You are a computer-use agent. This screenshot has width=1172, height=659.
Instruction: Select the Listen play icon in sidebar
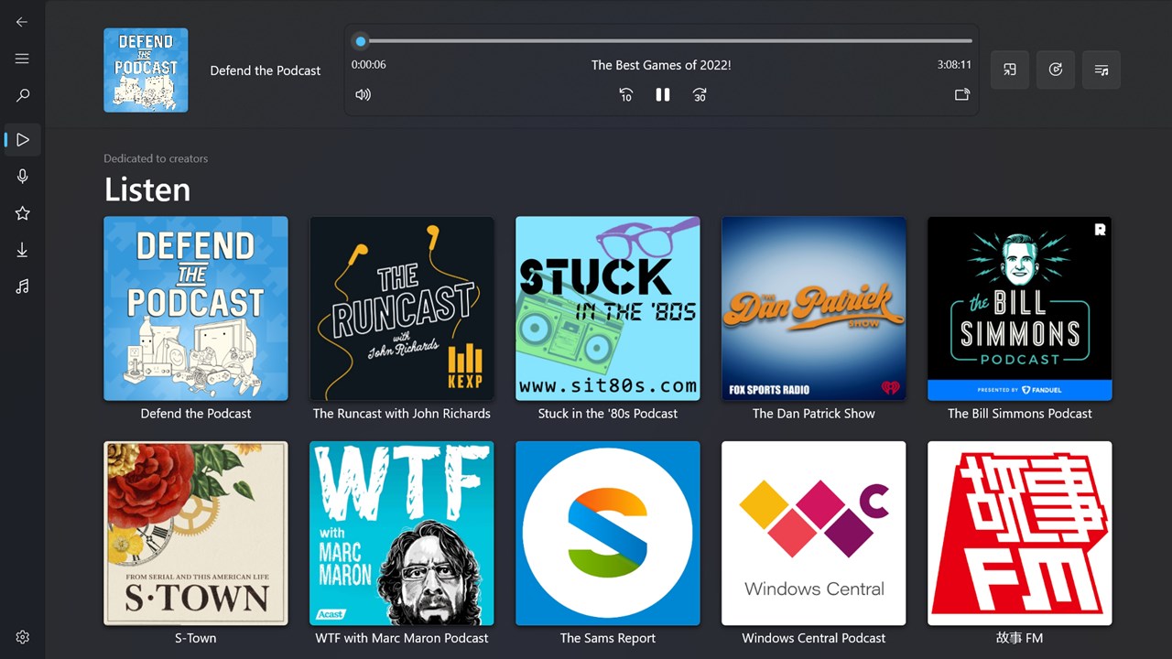click(x=22, y=140)
